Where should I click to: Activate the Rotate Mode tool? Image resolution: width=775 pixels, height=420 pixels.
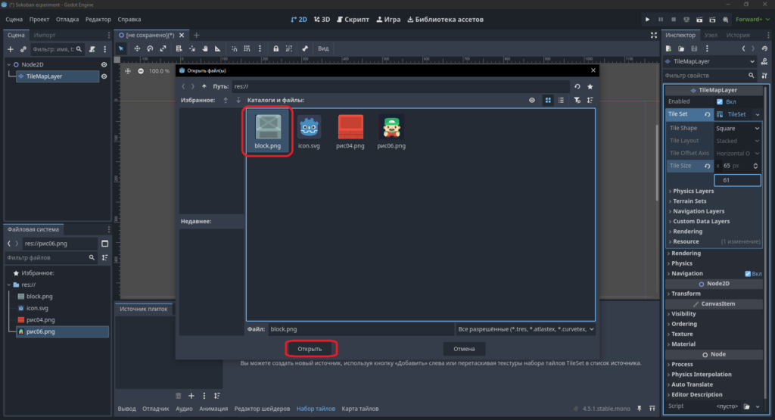[x=150, y=48]
